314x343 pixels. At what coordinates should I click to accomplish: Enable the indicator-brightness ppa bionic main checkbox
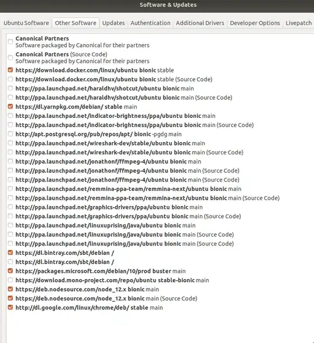pyautogui.click(x=10, y=115)
